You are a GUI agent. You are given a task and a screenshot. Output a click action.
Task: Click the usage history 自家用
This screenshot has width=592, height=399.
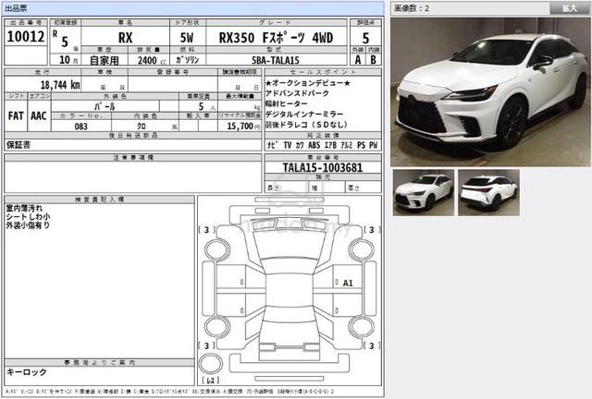pyautogui.click(x=105, y=60)
